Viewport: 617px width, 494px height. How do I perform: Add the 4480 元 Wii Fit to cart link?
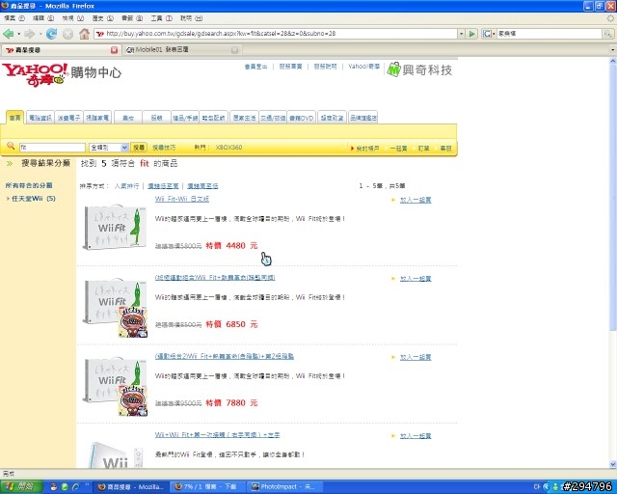tap(416, 200)
